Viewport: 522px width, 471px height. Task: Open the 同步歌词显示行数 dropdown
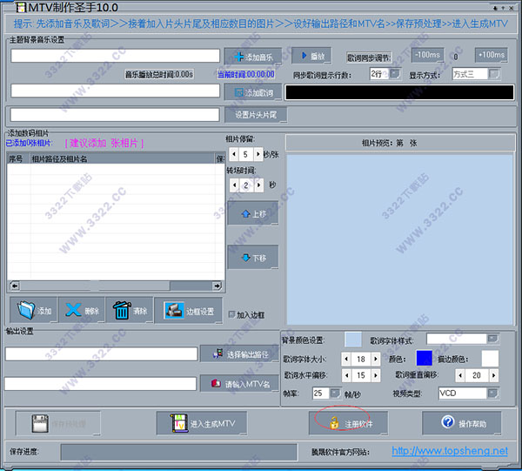click(394, 74)
